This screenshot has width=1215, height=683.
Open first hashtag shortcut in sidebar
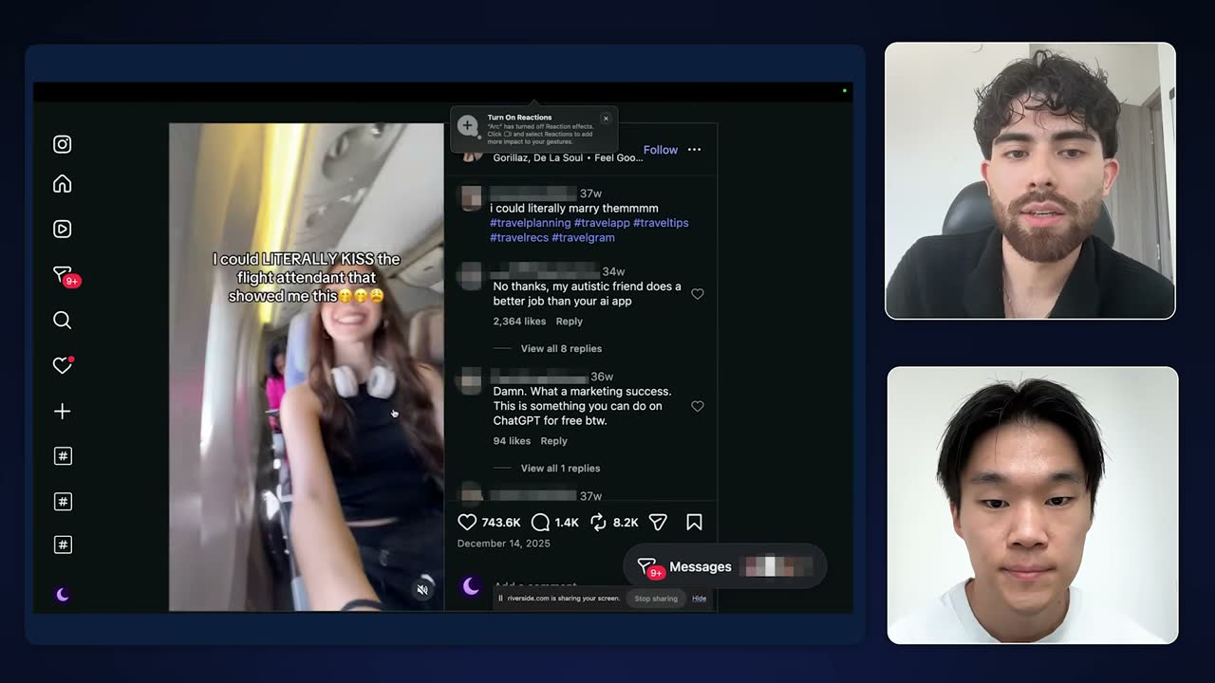point(63,456)
